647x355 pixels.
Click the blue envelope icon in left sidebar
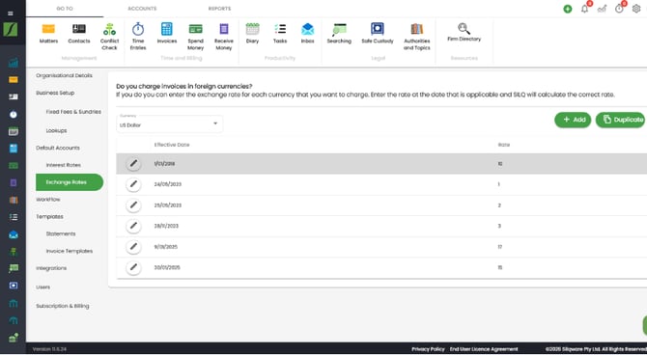pos(14,234)
